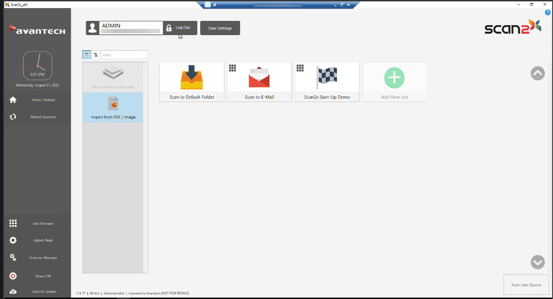Select Import from PDF / Image source
This screenshot has height=299, width=553.
[x=113, y=108]
